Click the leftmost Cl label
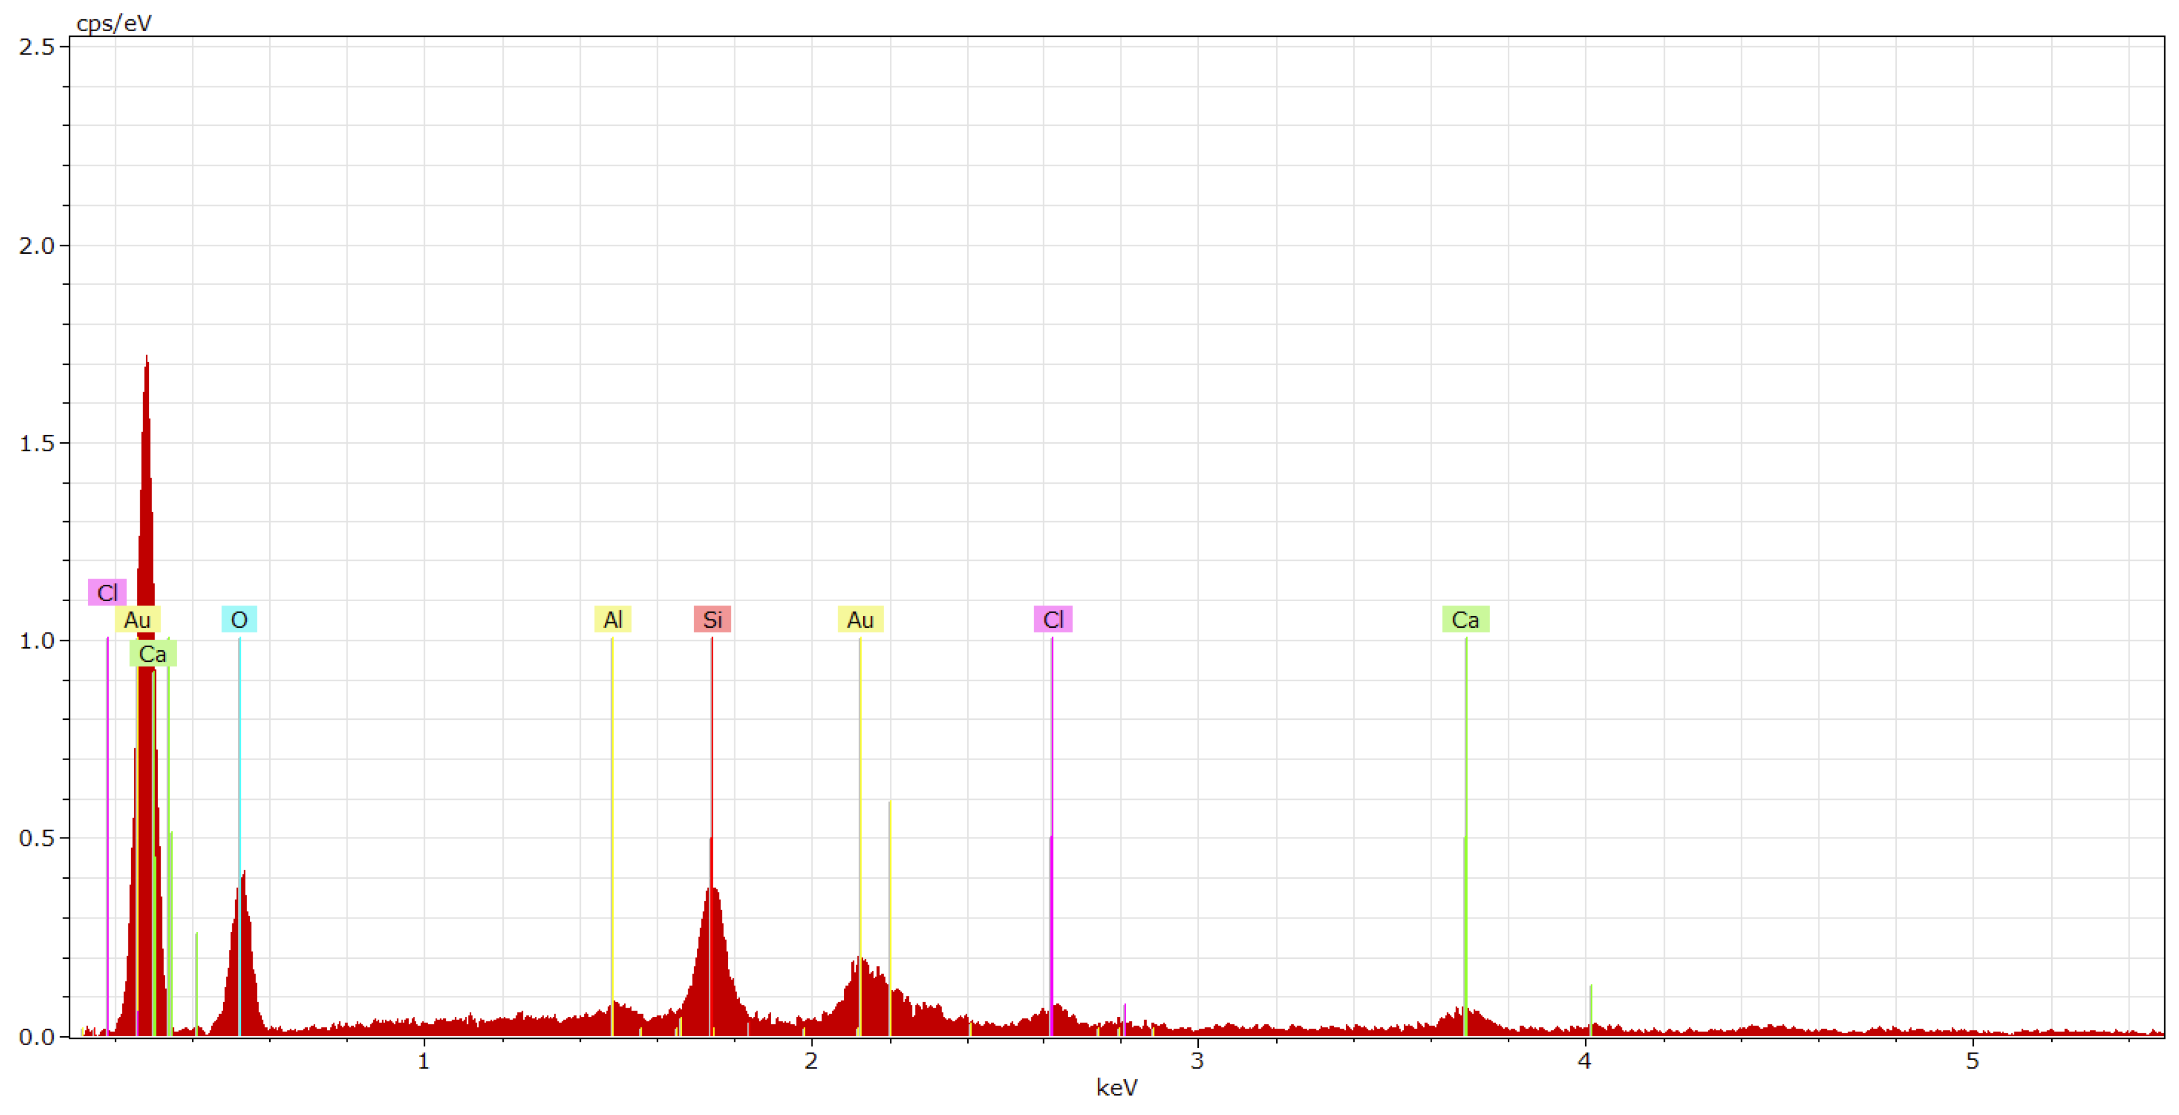This screenshot has width=2179, height=1115. (x=107, y=593)
